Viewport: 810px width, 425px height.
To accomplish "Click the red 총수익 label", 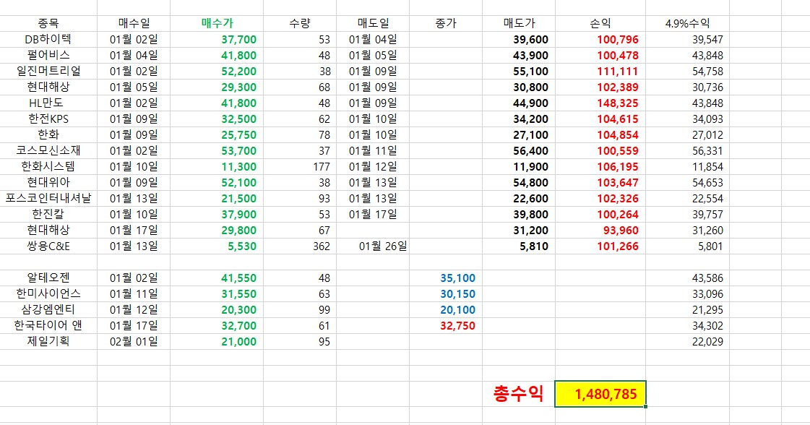I will 518,393.
